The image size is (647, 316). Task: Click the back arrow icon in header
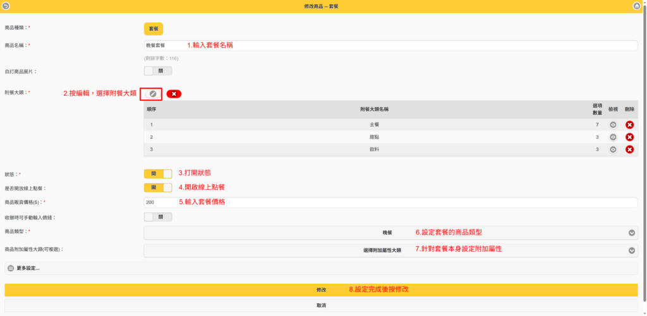click(6, 6)
